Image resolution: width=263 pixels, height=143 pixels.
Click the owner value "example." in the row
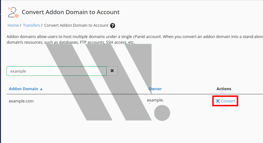[x=155, y=100]
